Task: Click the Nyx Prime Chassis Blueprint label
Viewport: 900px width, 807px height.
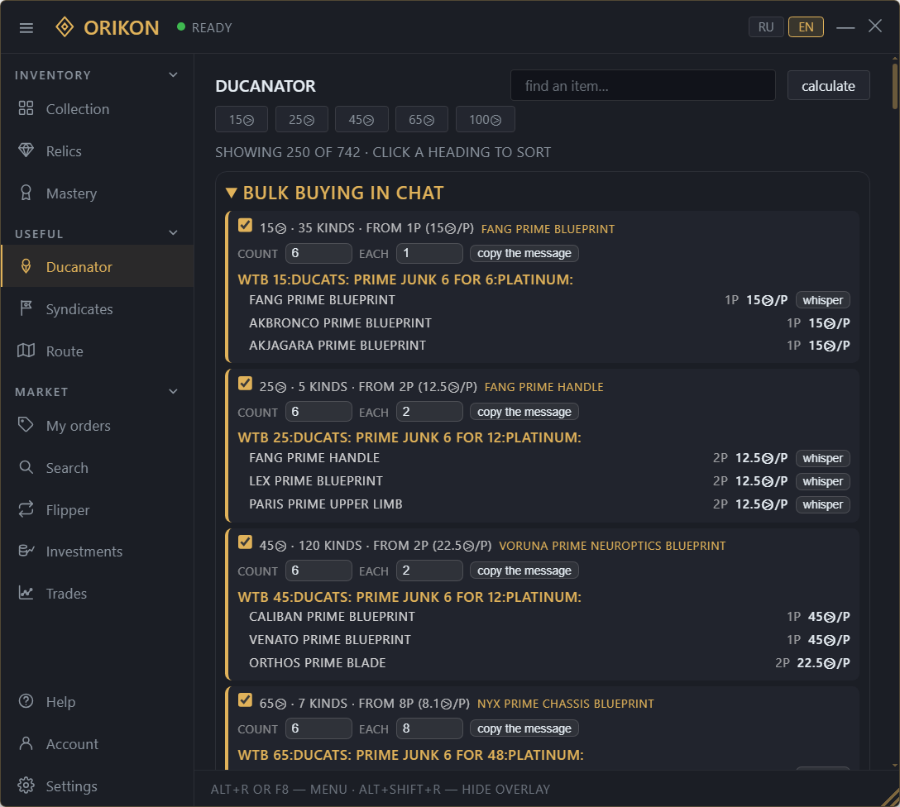Action: click(x=565, y=703)
